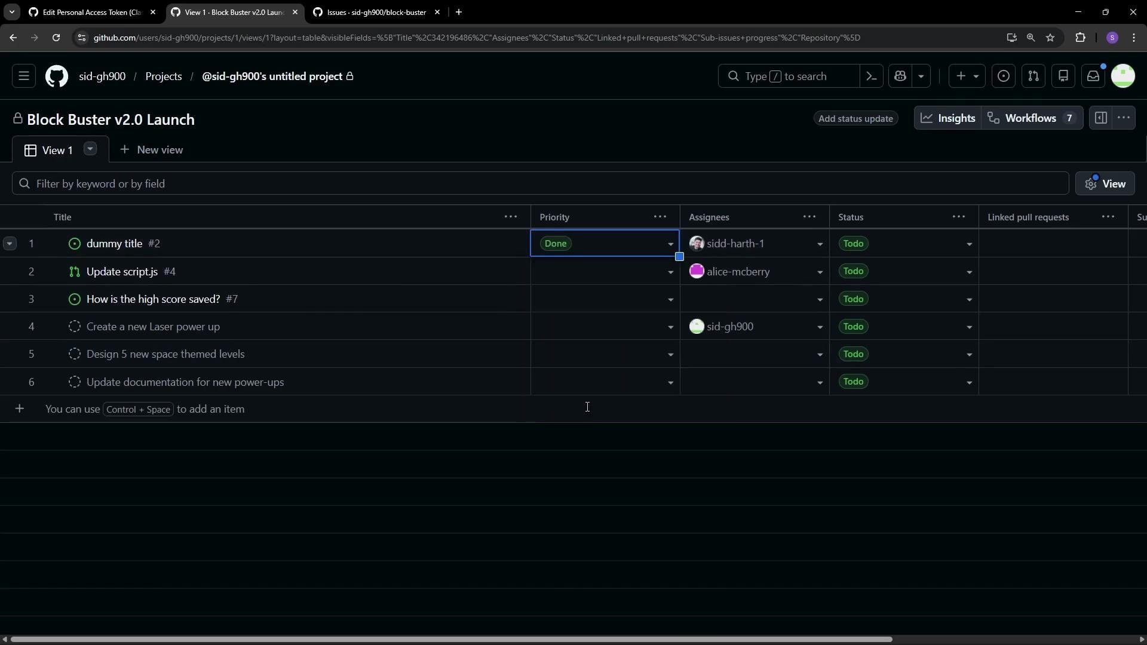Screen dimensions: 1147x645
Task: Select Design 5 new space themed levels draft
Action: (165, 354)
